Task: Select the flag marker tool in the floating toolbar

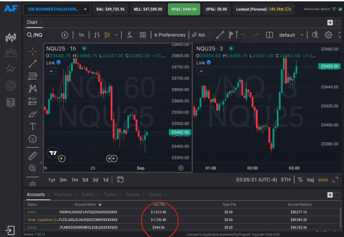Action: (231, 35)
